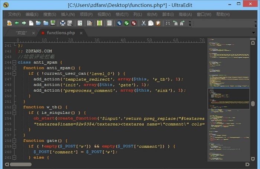Screen dimensions: 260x169
Task: Open the toolbar overflow dropdown arrow
Action: tap(190, 24)
